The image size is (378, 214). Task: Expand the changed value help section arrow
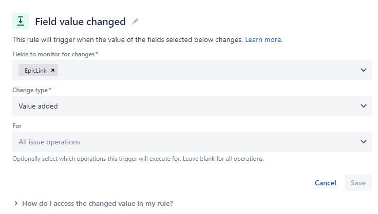16,203
